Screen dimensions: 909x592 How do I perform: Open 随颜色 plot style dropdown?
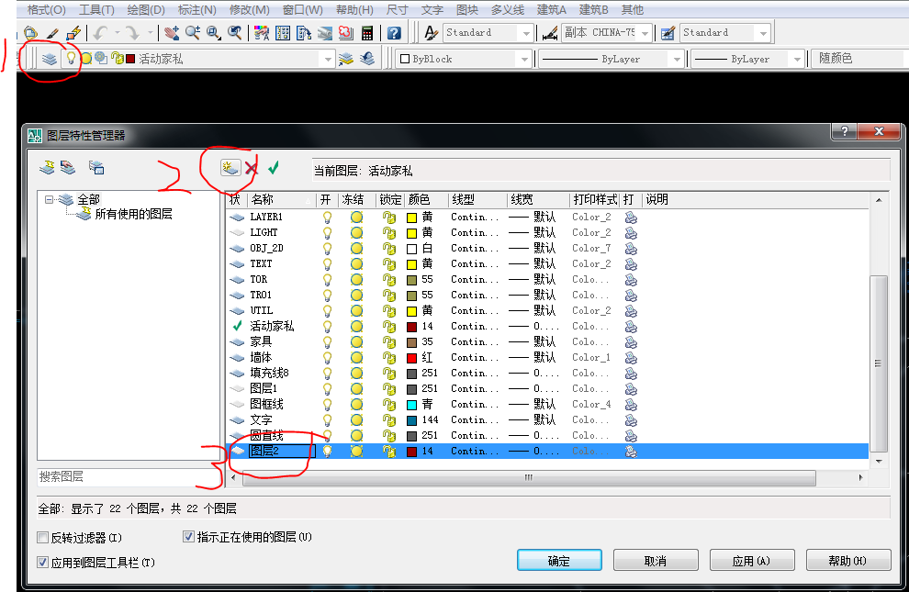[859, 59]
